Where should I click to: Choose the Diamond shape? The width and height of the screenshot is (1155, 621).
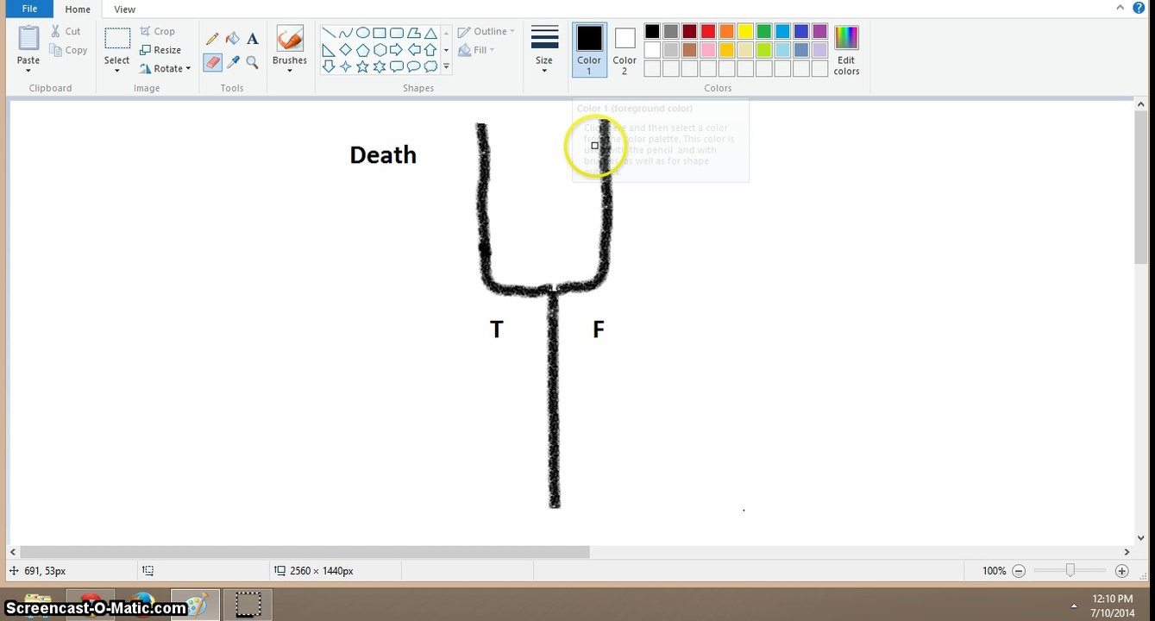346,50
